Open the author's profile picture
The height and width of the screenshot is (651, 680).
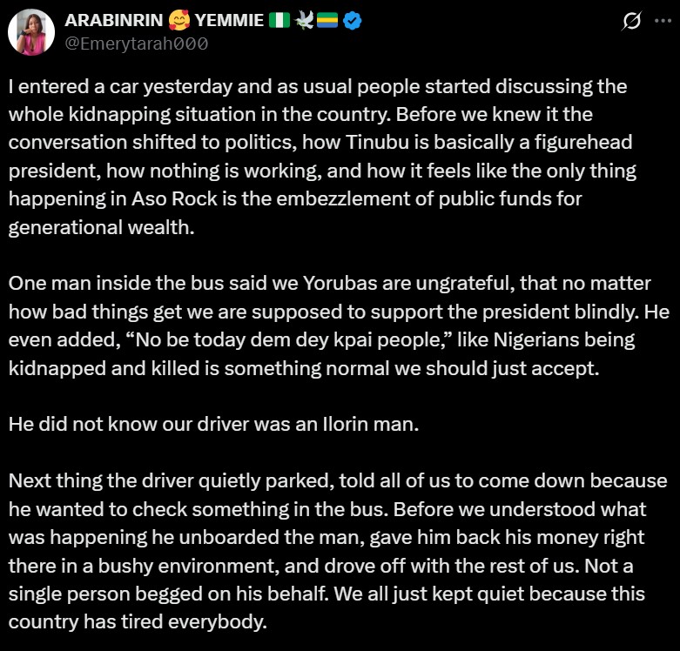[x=32, y=32]
